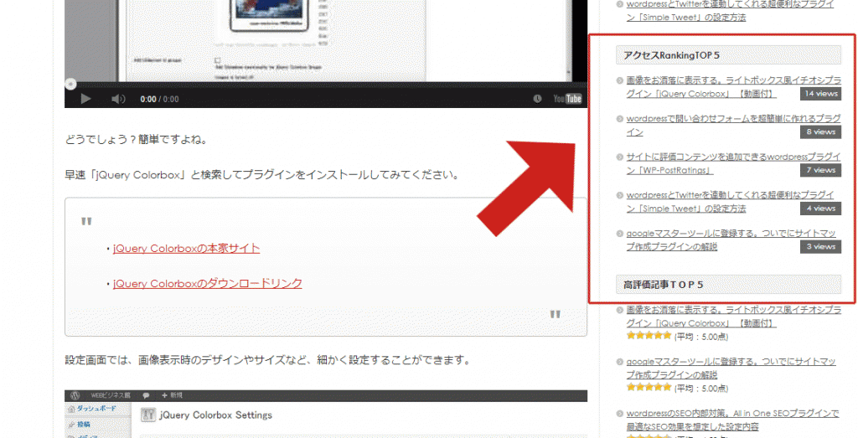Select ダッシュボード in the WordPress admin sidebar
This screenshot has height=438, width=858.
[97, 410]
